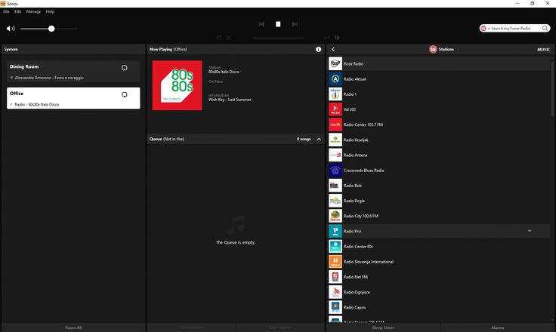Open Radio Prvi row dropdown arrow

(x=530, y=231)
